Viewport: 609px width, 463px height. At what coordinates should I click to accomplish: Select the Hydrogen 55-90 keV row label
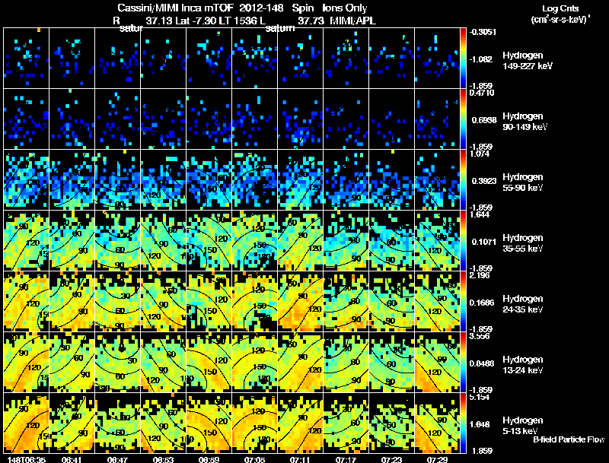coord(523,182)
